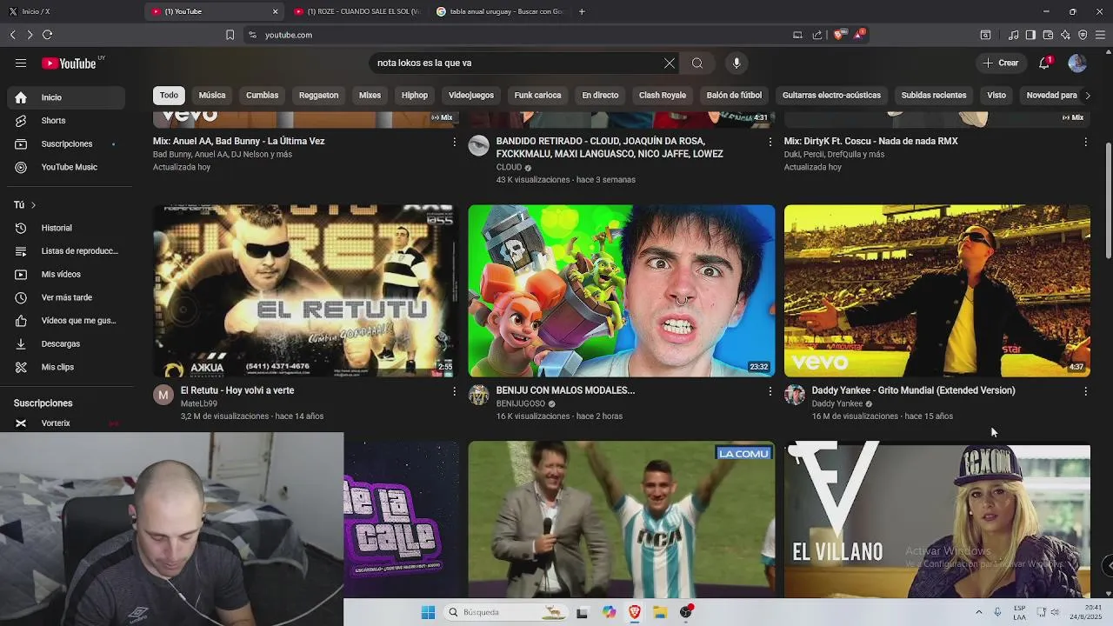Select the Todo filter chip

pyautogui.click(x=169, y=96)
